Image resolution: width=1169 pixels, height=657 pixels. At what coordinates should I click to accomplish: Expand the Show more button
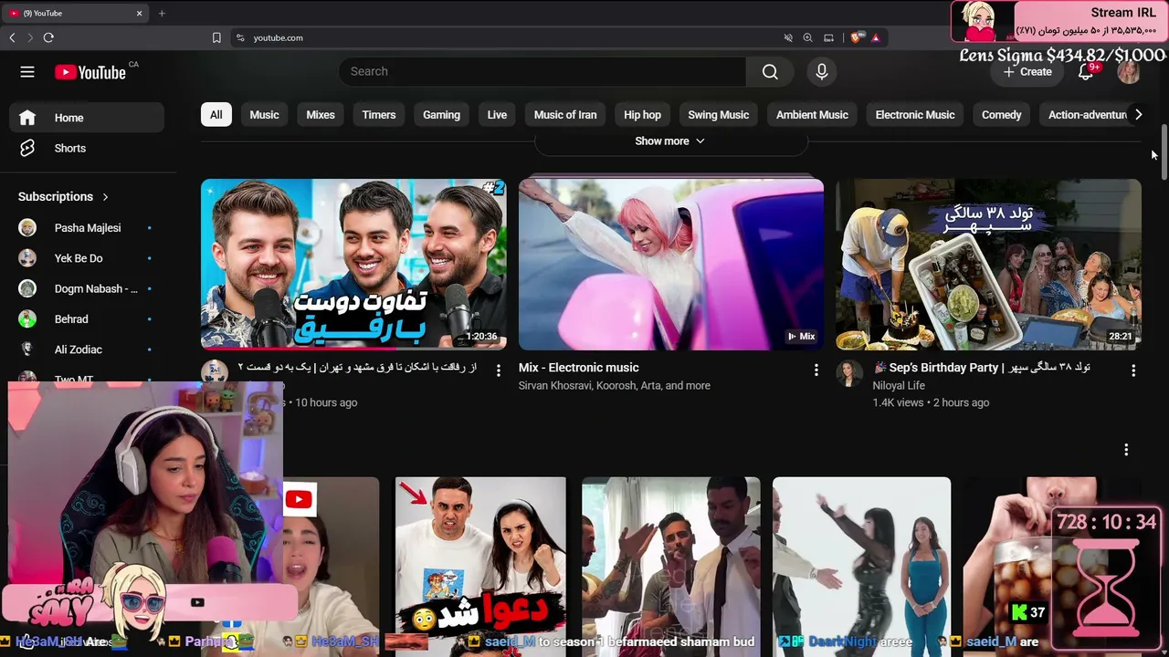click(x=670, y=141)
